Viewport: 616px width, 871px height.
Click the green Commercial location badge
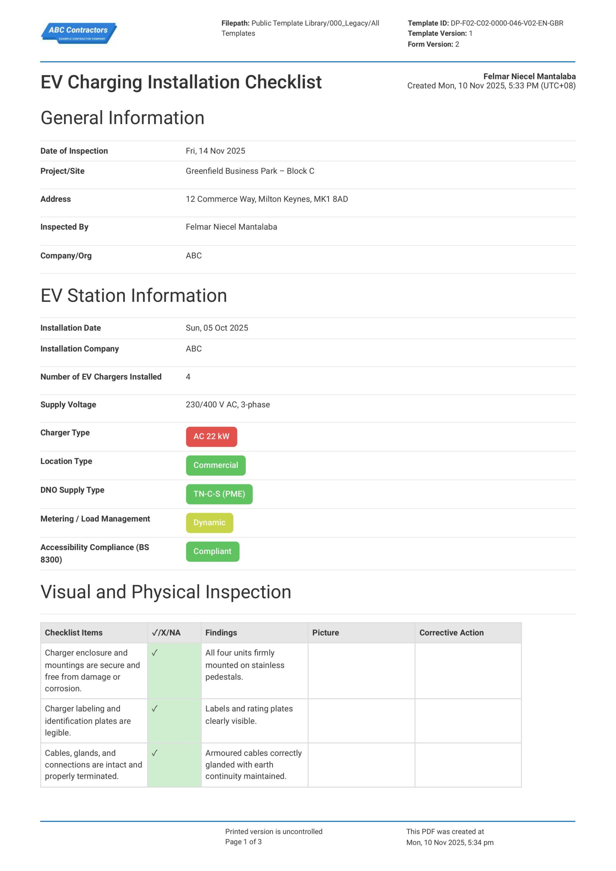(x=215, y=465)
